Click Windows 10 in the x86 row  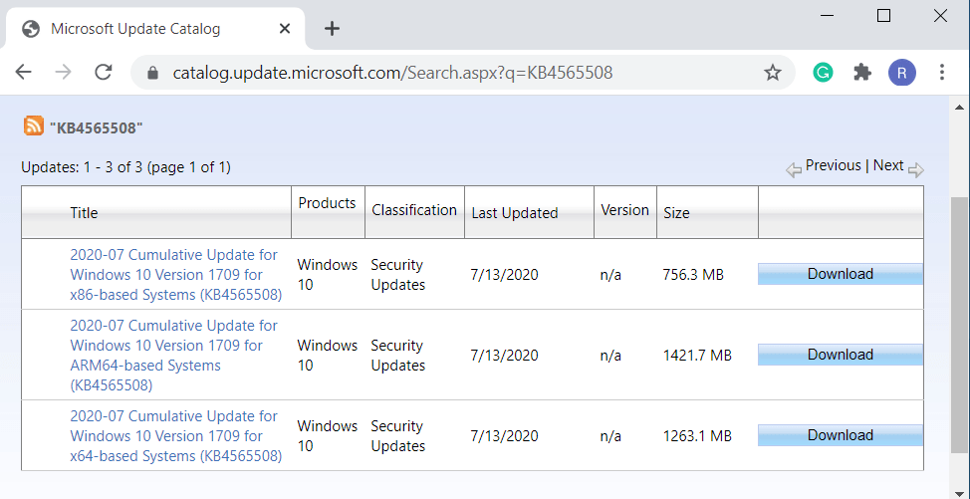(x=328, y=275)
